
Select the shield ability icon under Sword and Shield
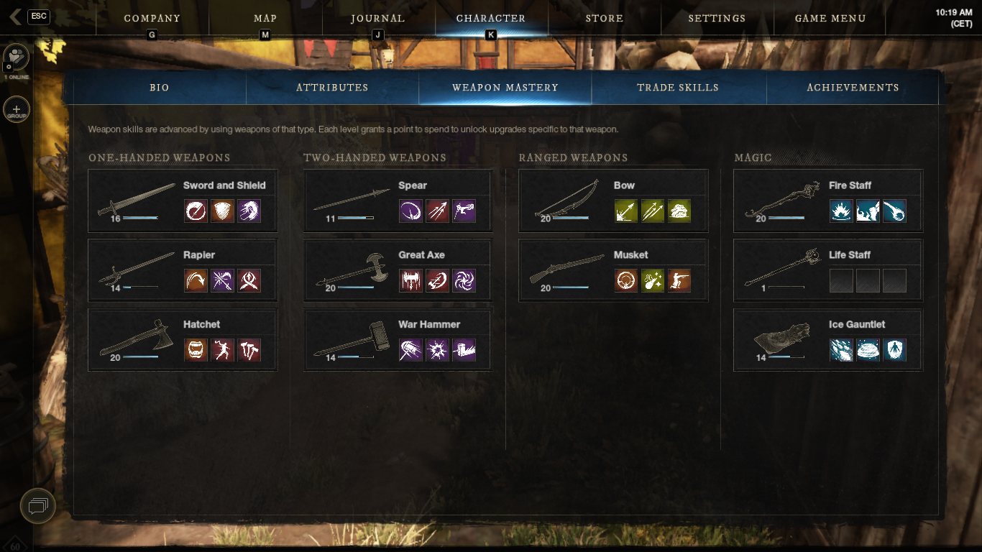click(x=222, y=211)
